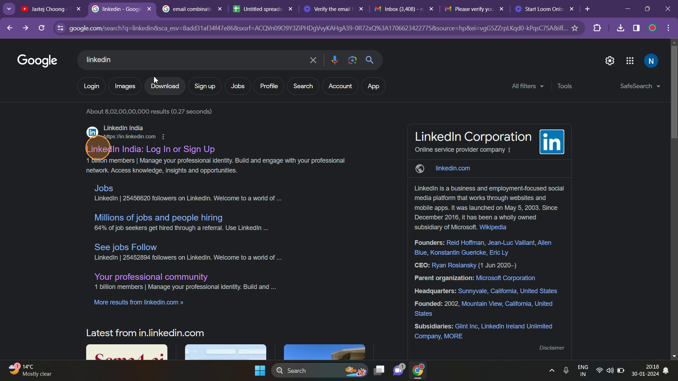Viewport: 678px width, 381px height.
Task: Open the Google apps grid
Action: (x=630, y=61)
